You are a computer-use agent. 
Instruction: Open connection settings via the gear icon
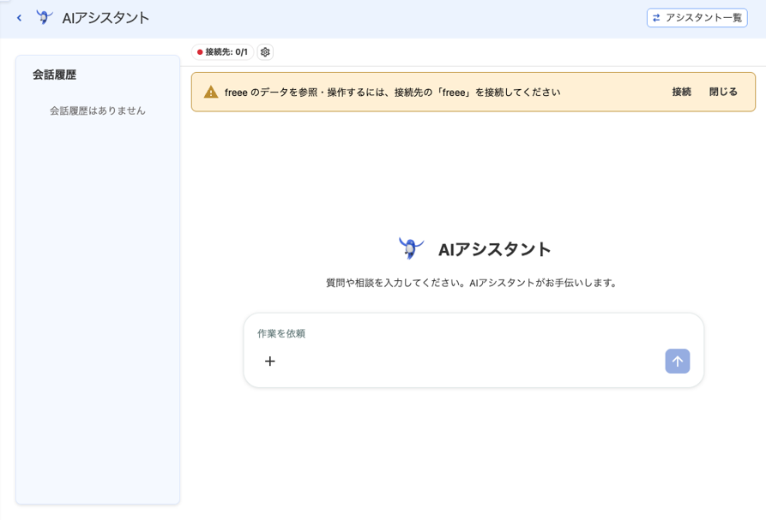[265, 51]
